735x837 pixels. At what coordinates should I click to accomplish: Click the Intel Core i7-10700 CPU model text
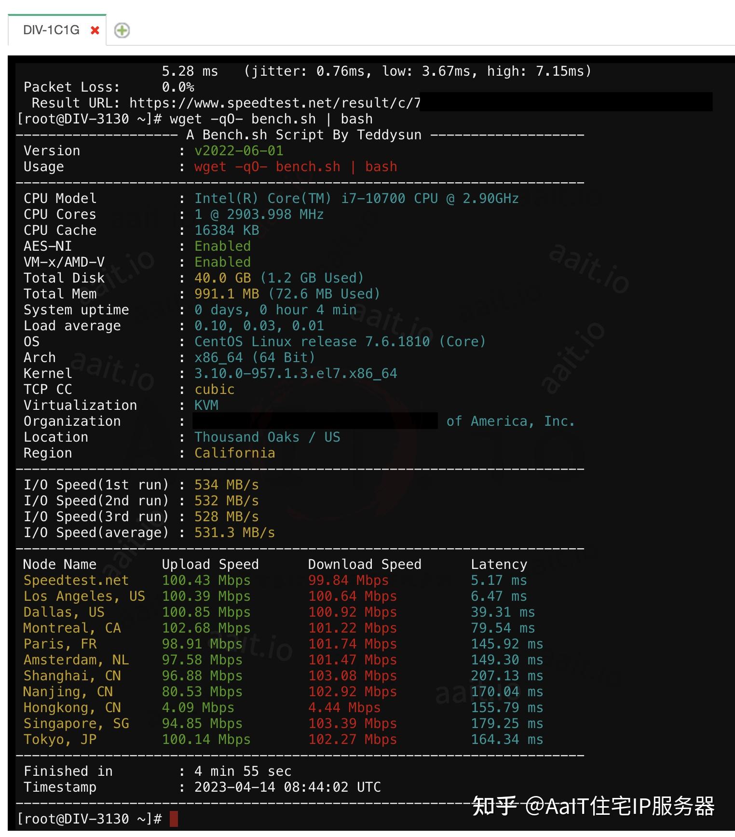(x=356, y=199)
